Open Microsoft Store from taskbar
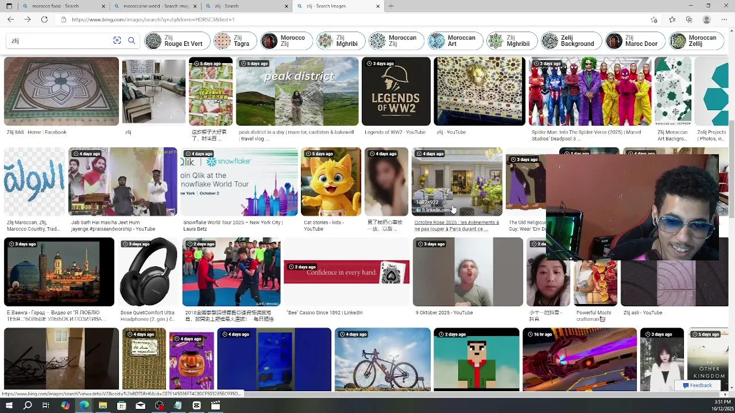Image resolution: width=735 pixels, height=413 pixels. pos(121,406)
